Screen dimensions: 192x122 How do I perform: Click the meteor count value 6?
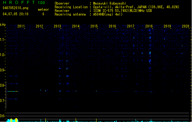[x=43, y=14]
